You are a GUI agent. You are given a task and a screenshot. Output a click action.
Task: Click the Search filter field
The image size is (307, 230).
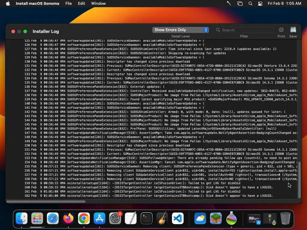pyautogui.click(x=244, y=30)
